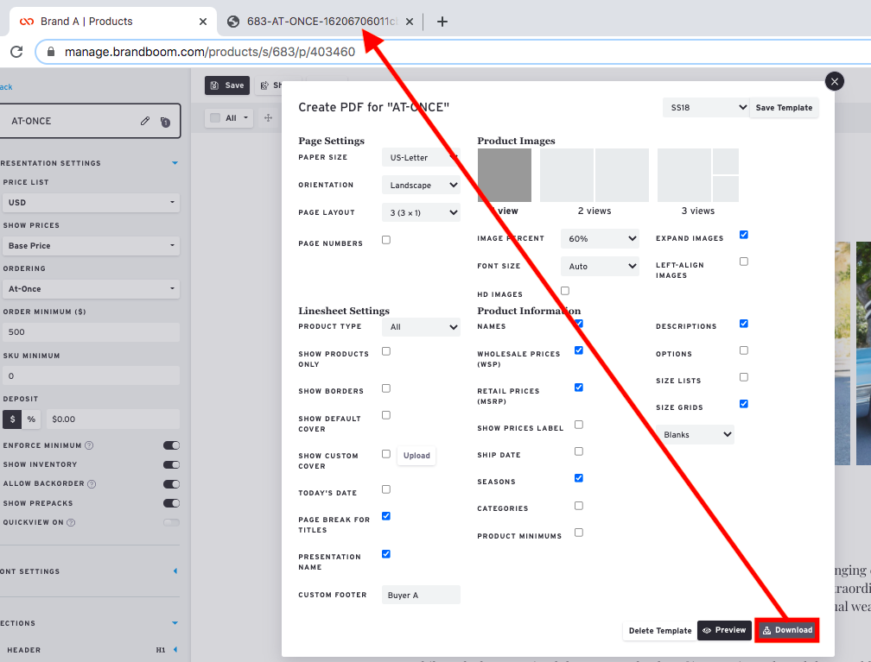Click the Custom Footer input field

point(421,595)
